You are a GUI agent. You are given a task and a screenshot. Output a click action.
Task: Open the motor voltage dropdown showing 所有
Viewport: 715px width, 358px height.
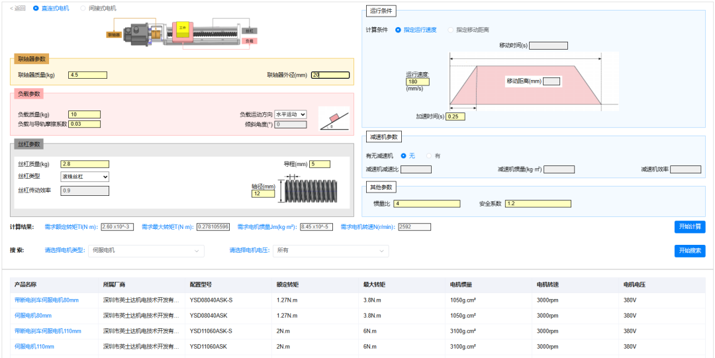330,251
